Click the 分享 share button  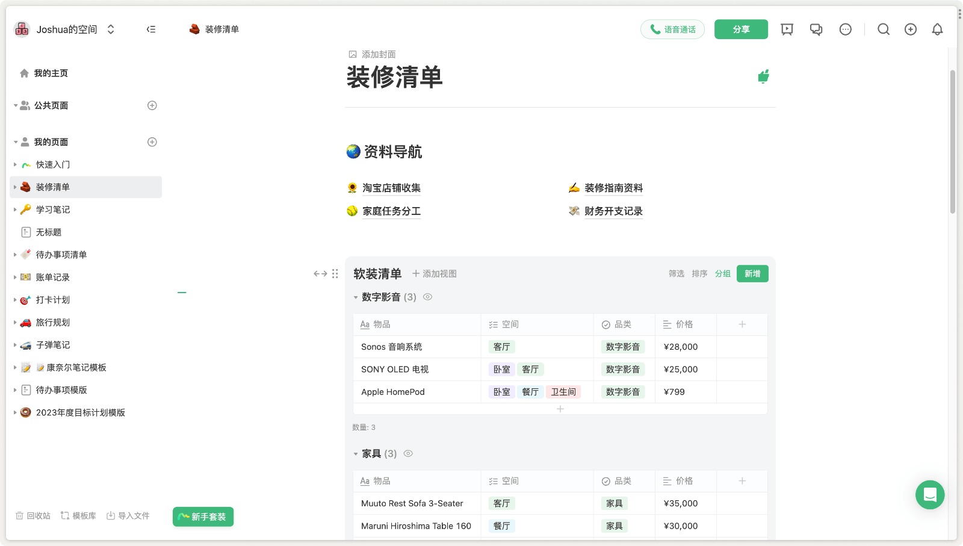(741, 29)
